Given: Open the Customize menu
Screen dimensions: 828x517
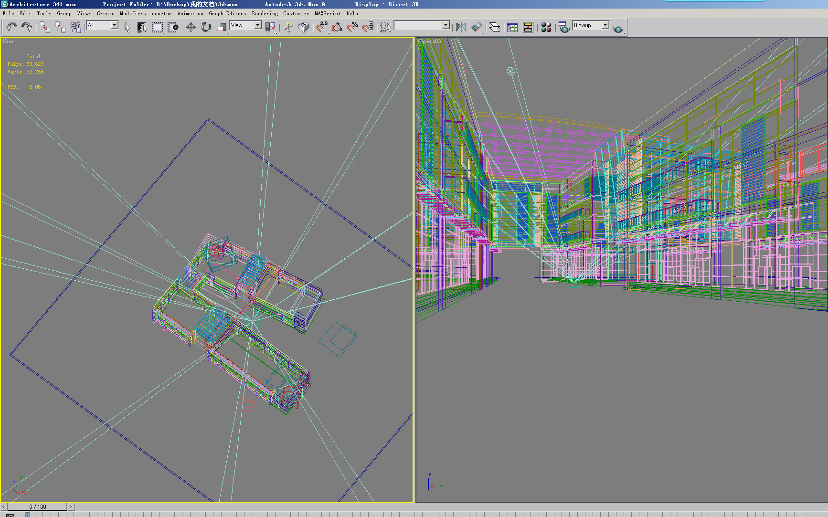Looking at the screenshot, I should coord(296,13).
